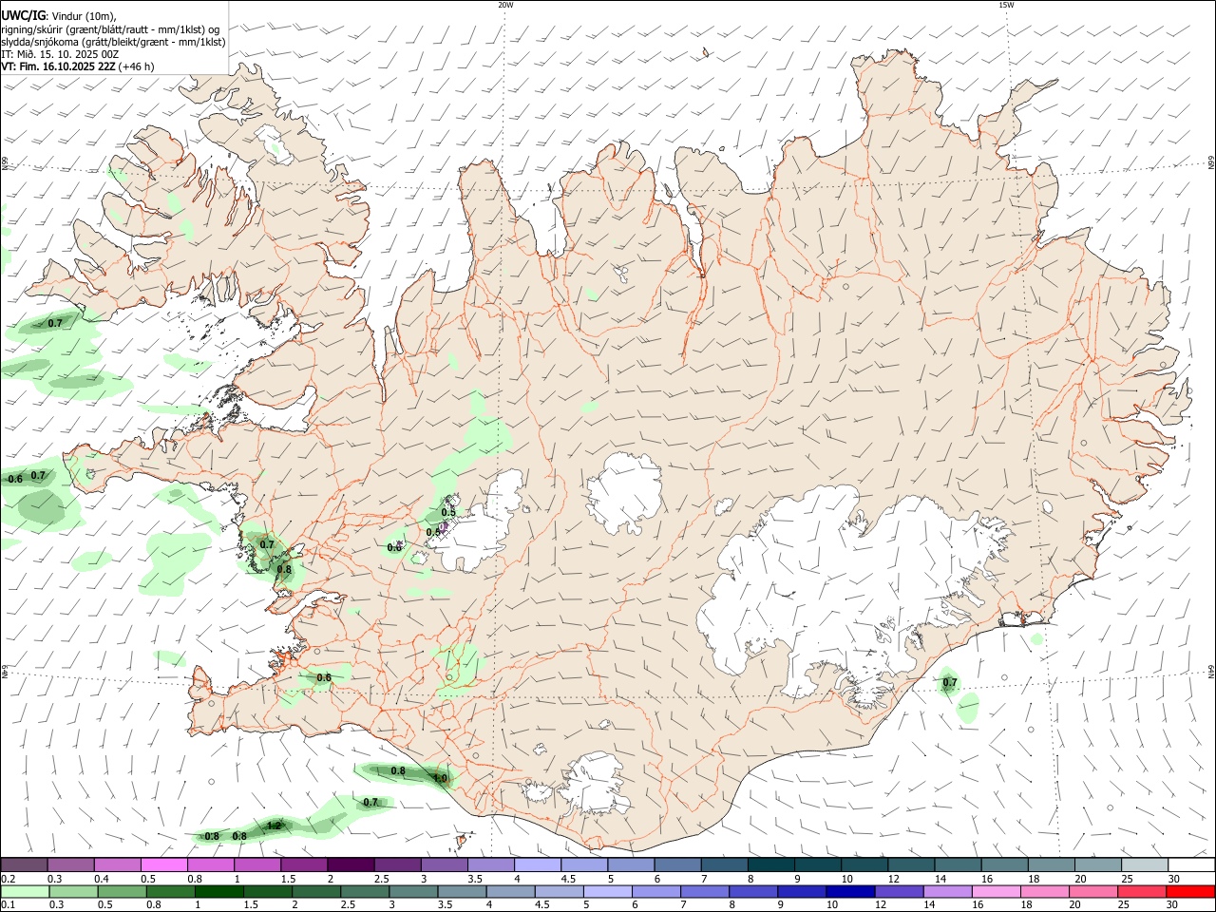The image size is (1216, 912).
Task: Click the 0.1 label in rain legend
Action: click(x=8, y=905)
